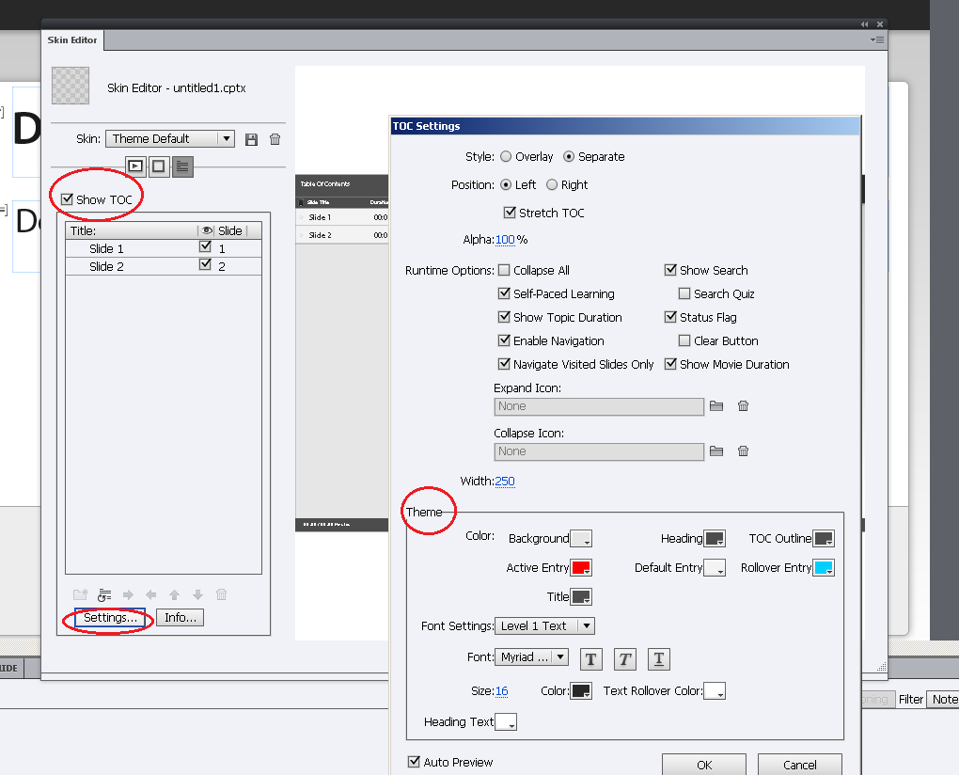Select the Overlay style radio button
Viewport: 959px width, 775px height.
508,156
